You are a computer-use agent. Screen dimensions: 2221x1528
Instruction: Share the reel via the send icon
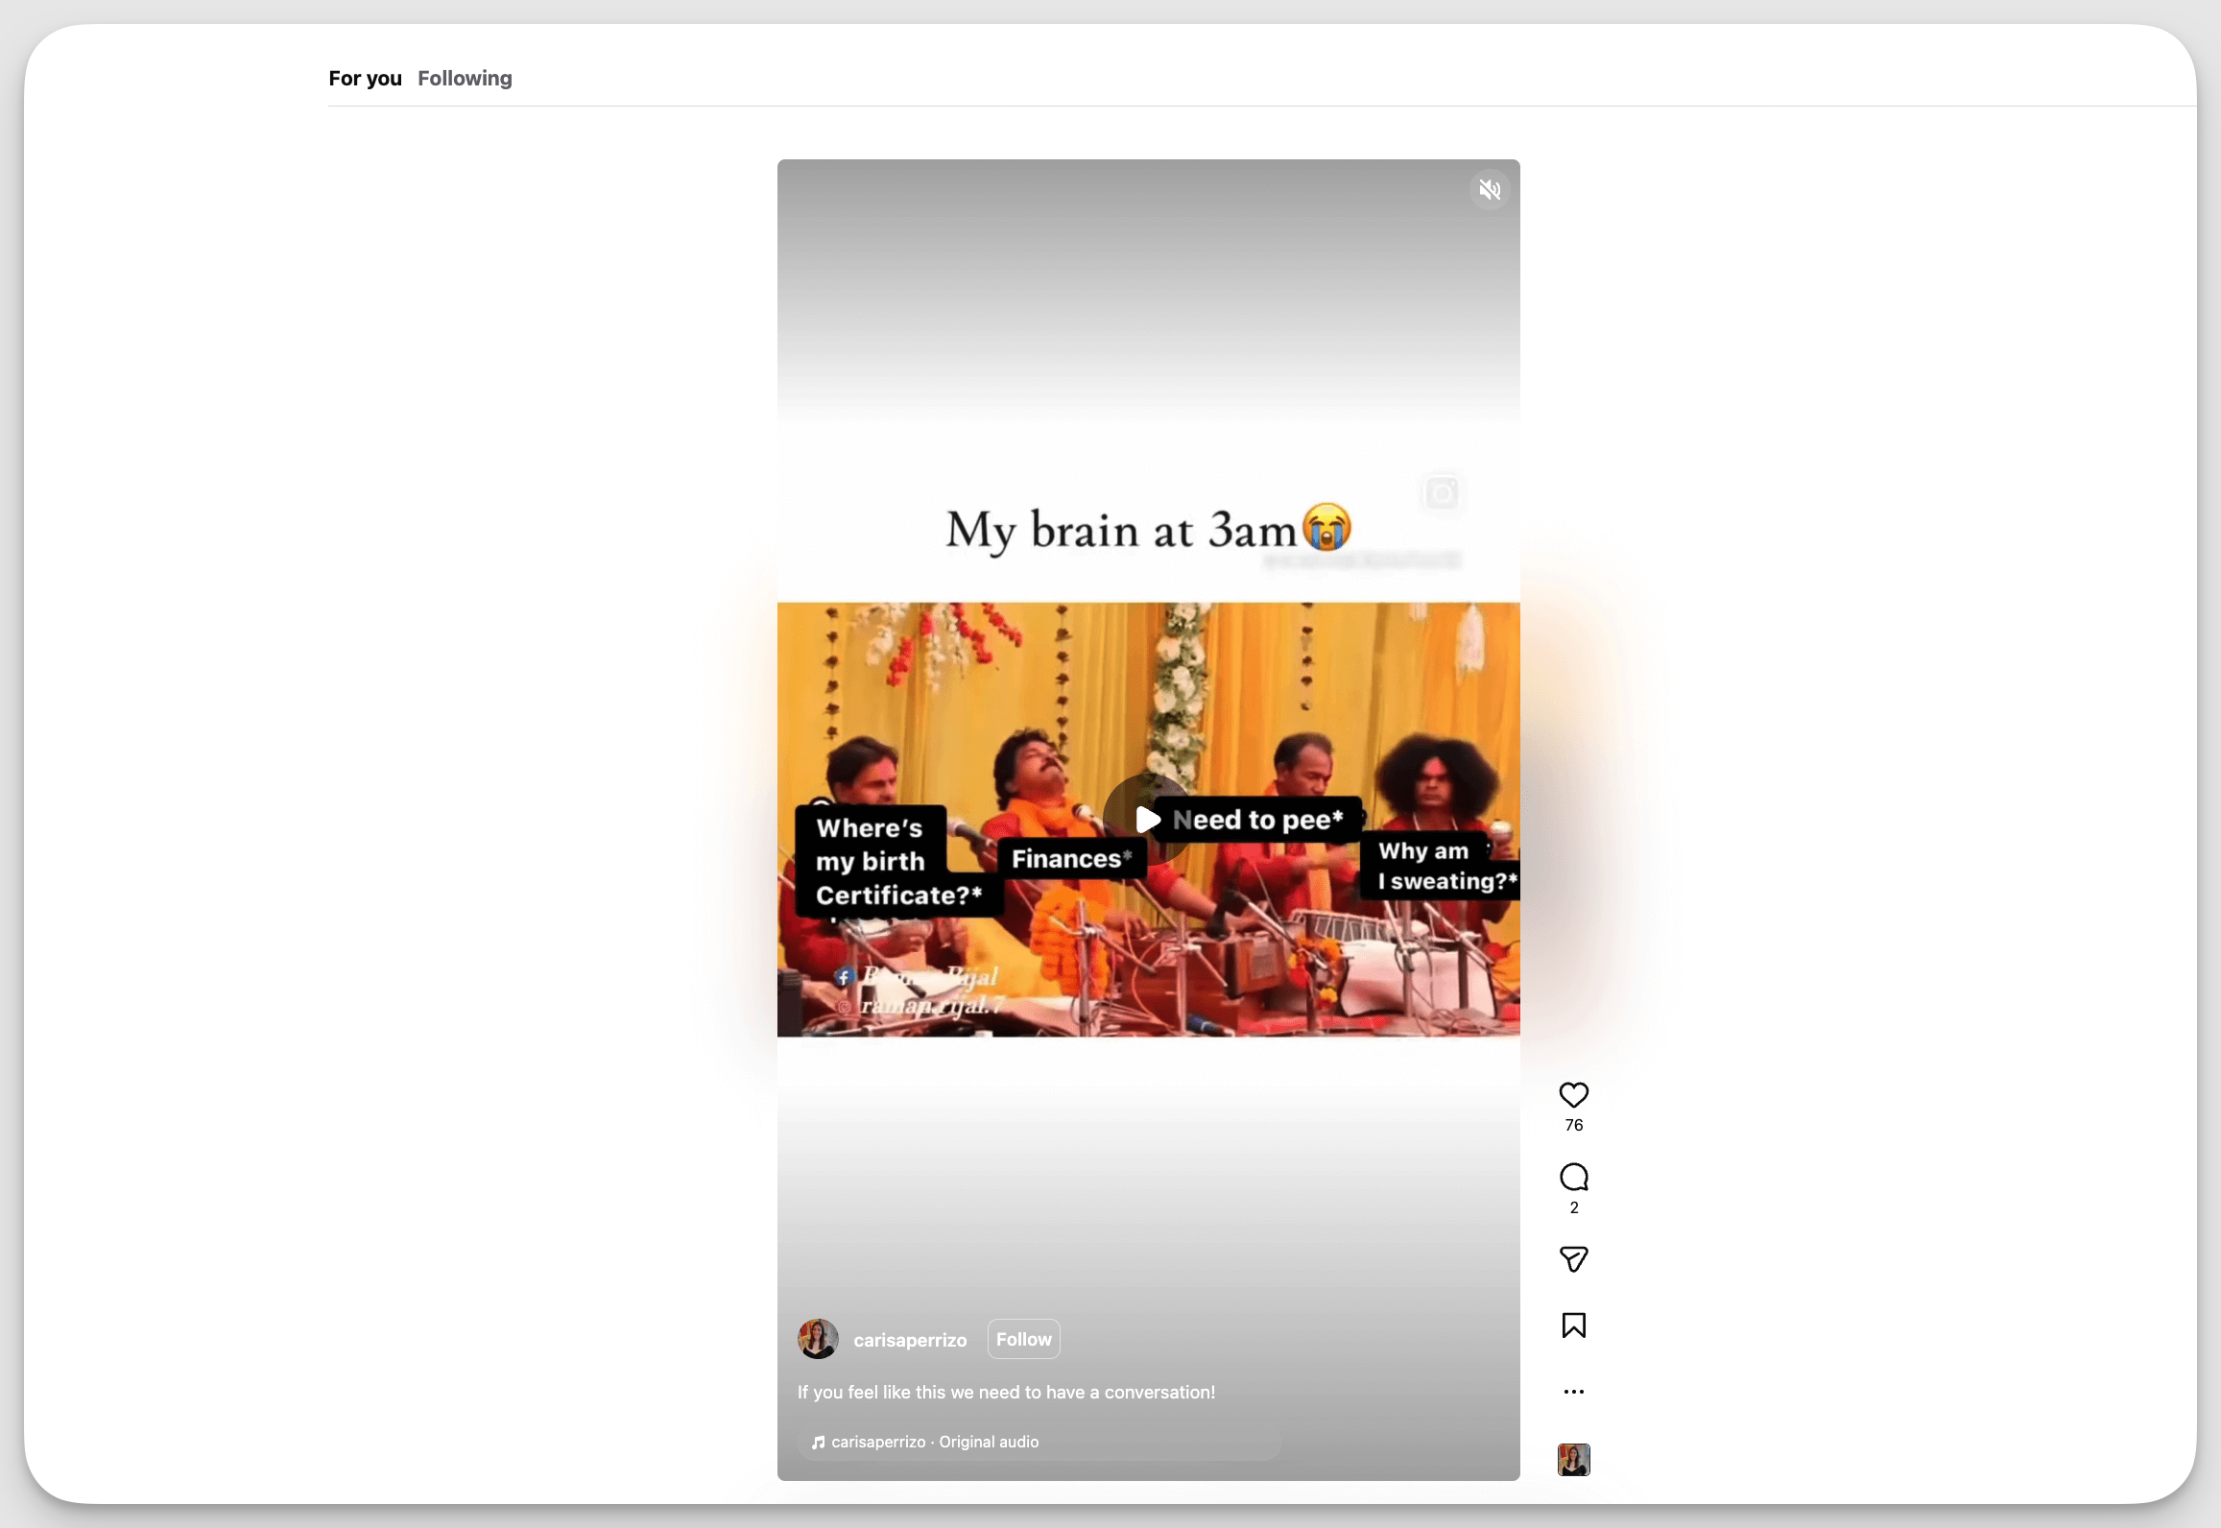pos(1572,1259)
